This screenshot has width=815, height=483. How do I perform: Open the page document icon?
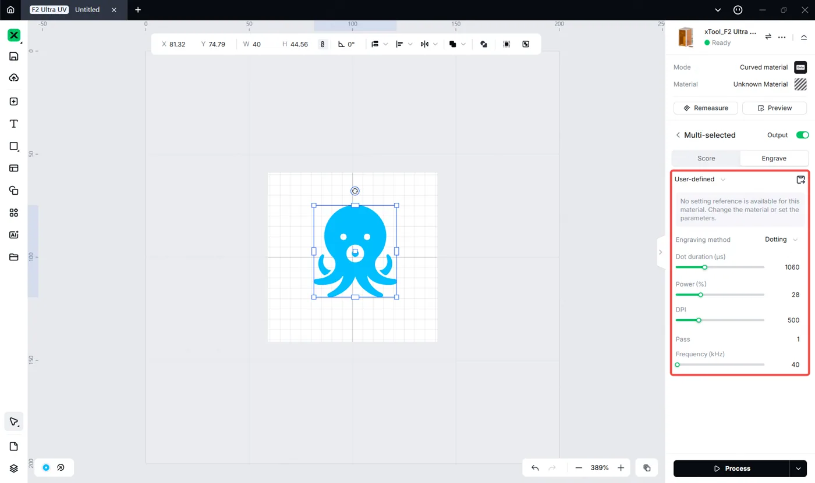tap(14, 446)
